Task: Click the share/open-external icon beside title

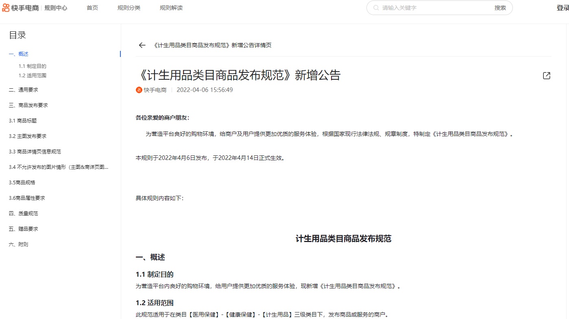Action: pyautogui.click(x=547, y=76)
